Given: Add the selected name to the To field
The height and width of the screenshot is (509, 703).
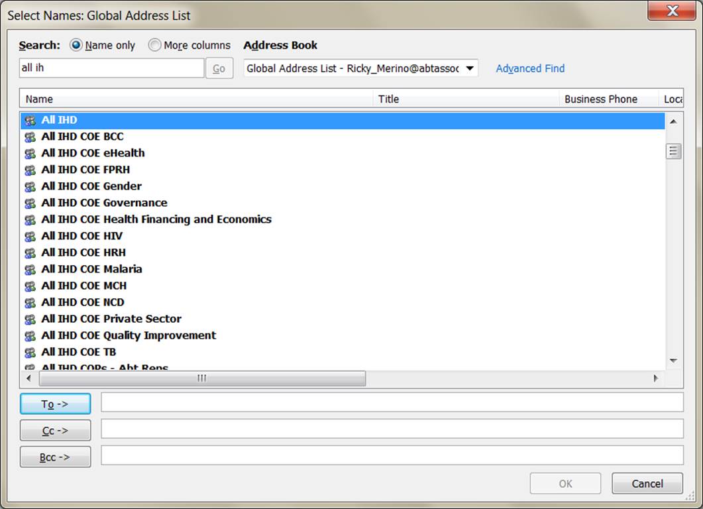Looking at the screenshot, I should point(55,404).
